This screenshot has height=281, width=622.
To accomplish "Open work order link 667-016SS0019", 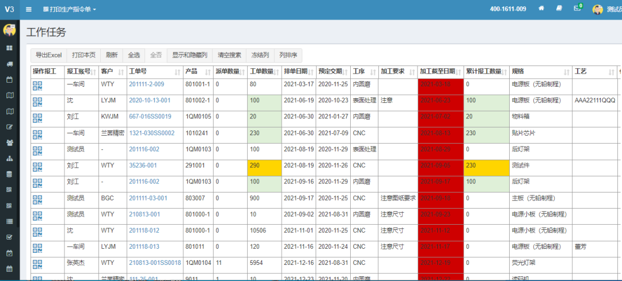I will tap(150, 116).
